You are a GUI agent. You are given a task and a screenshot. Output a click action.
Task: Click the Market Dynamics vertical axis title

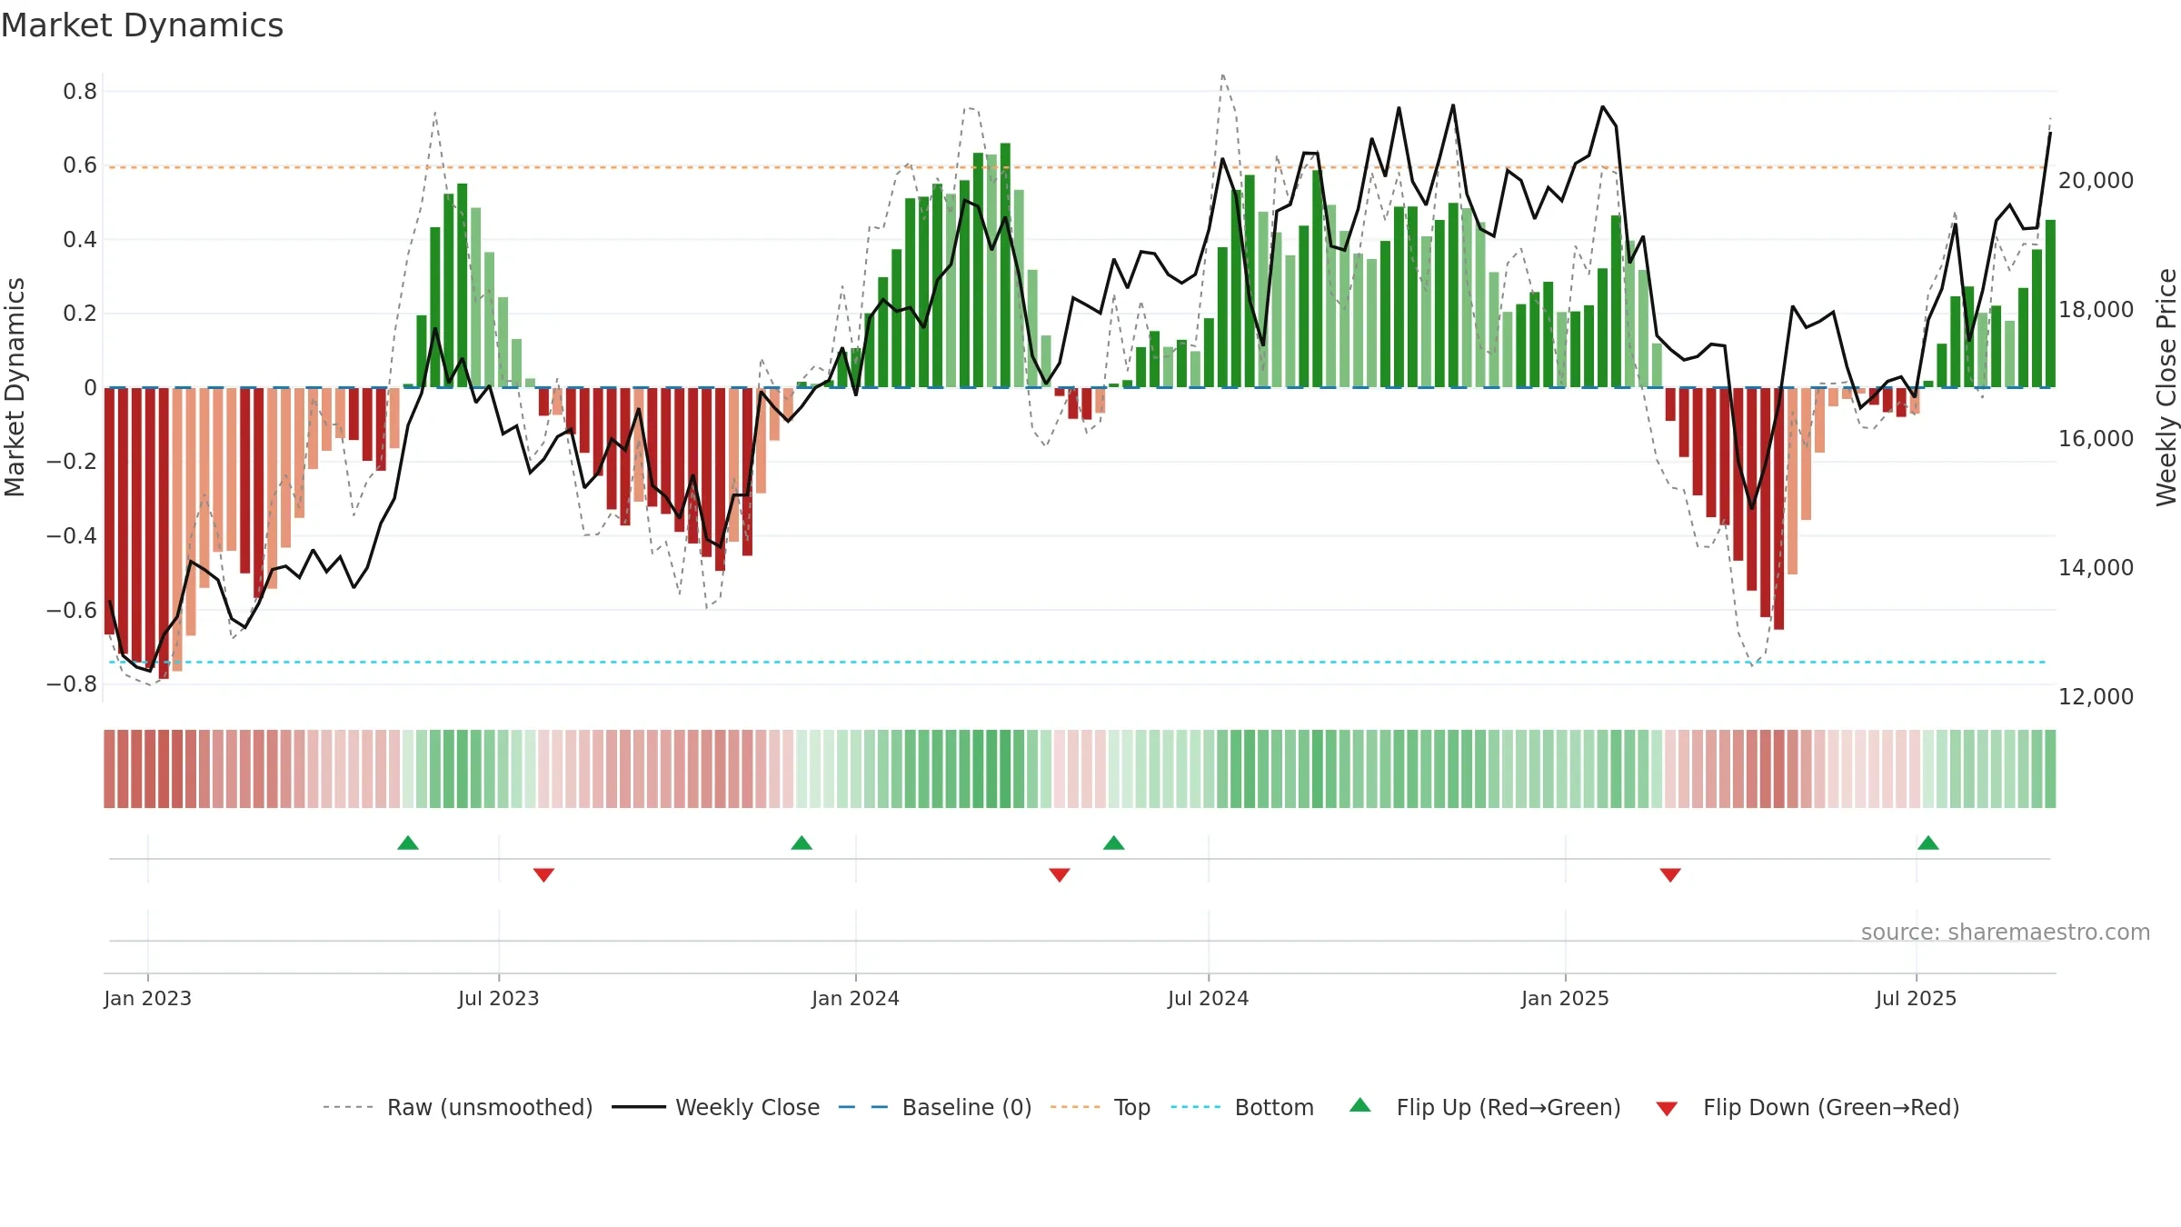point(15,387)
